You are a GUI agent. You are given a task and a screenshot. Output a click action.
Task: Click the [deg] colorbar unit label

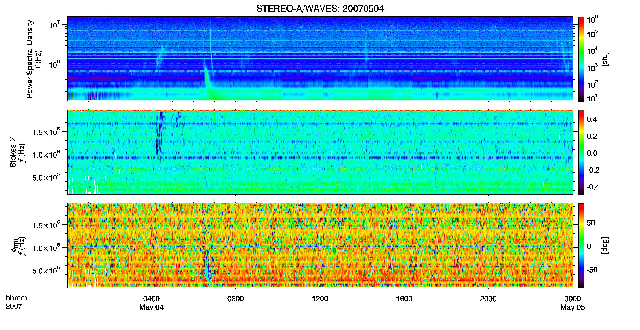click(x=605, y=245)
